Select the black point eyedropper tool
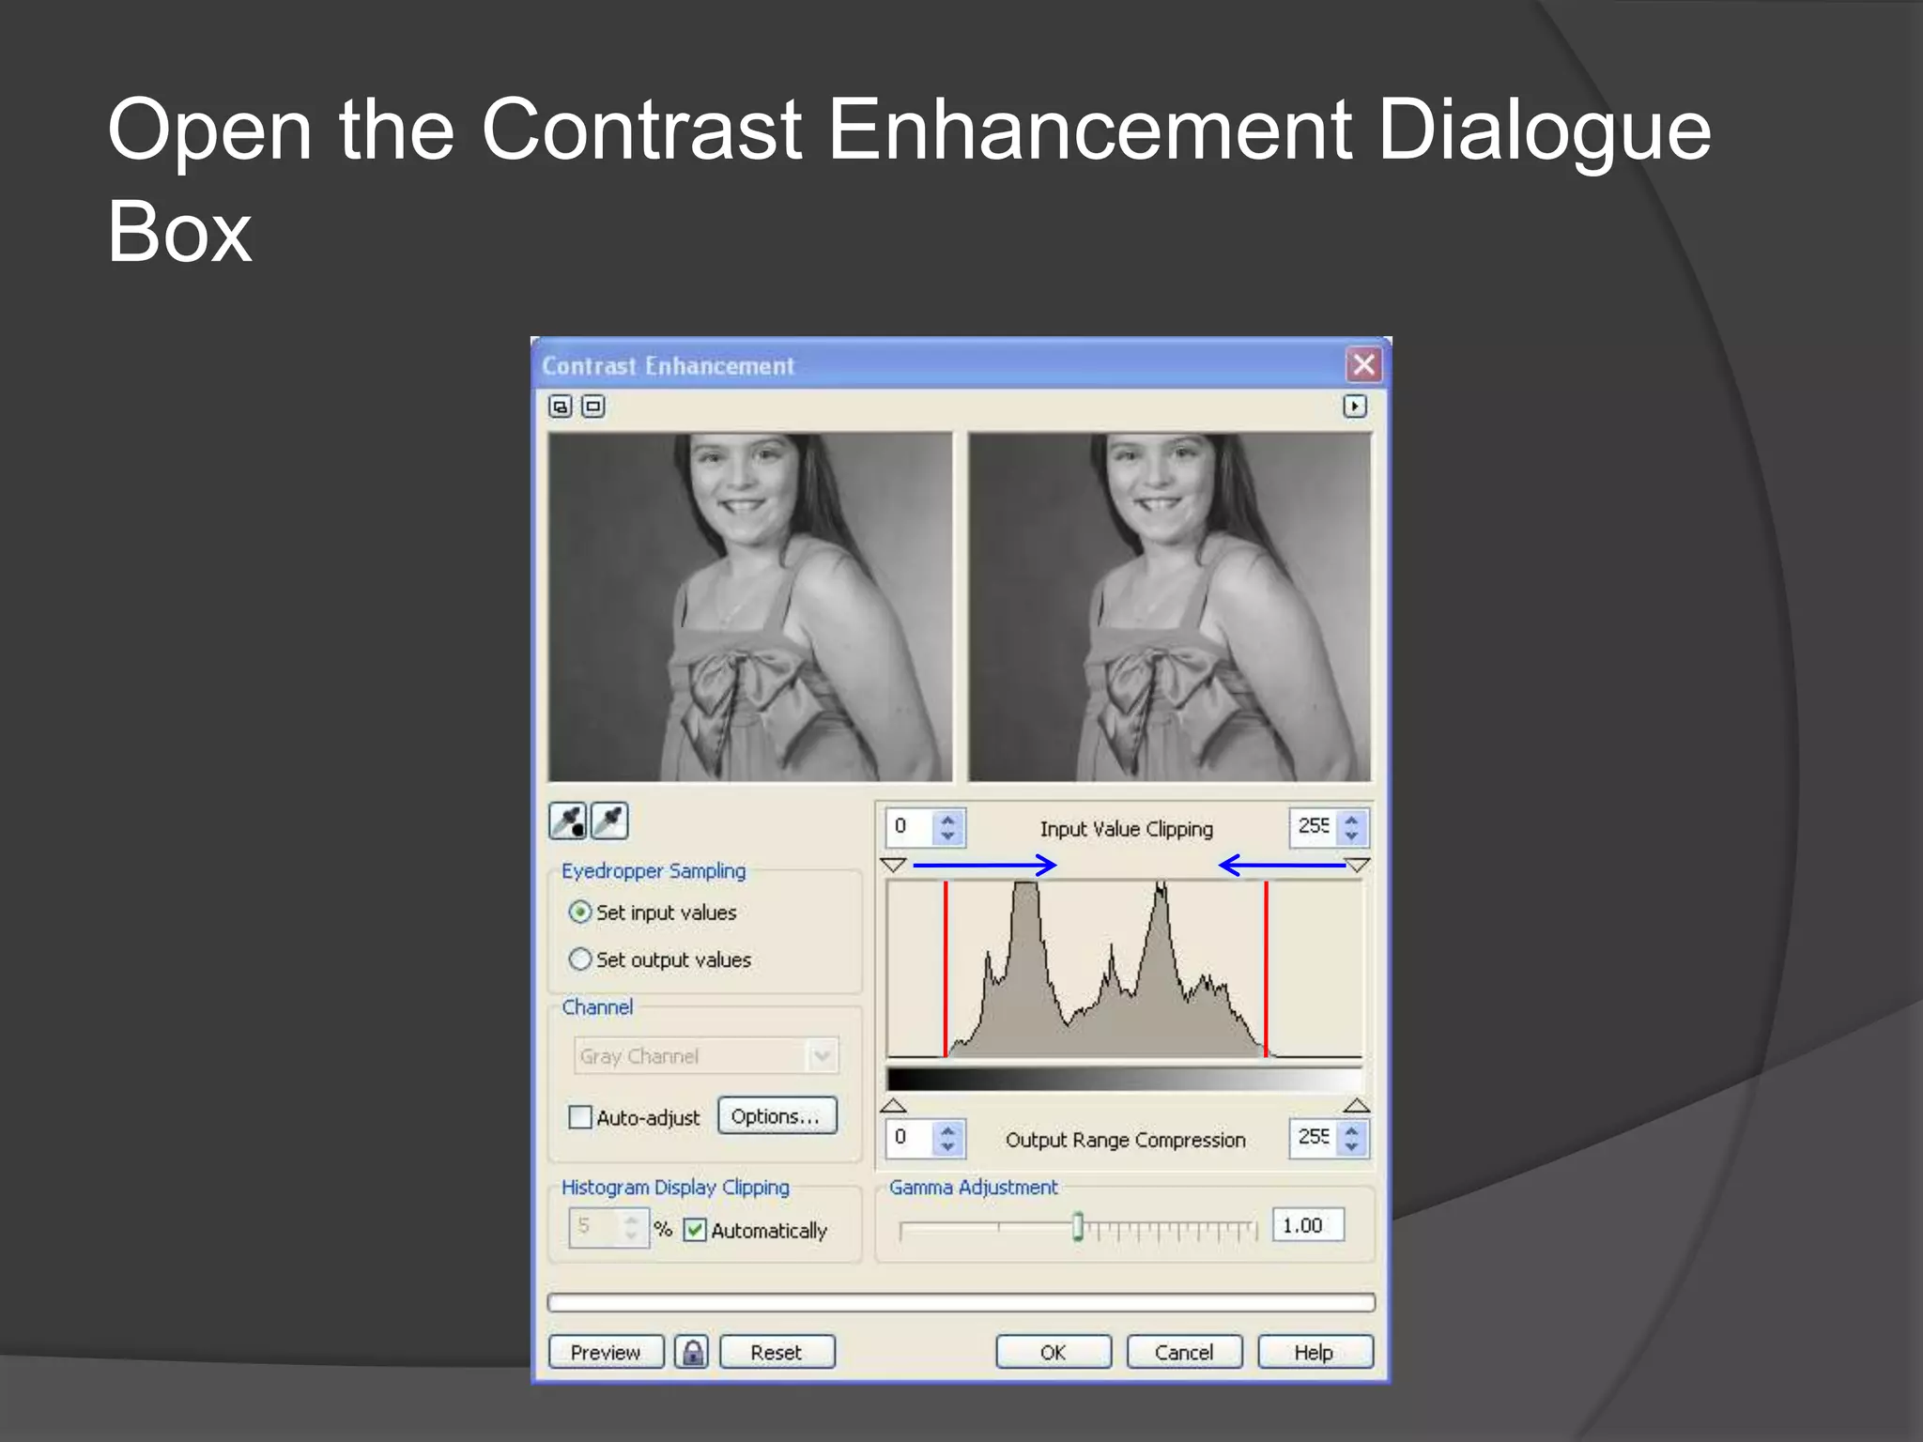1923x1442 pixels. pos(567,821)
